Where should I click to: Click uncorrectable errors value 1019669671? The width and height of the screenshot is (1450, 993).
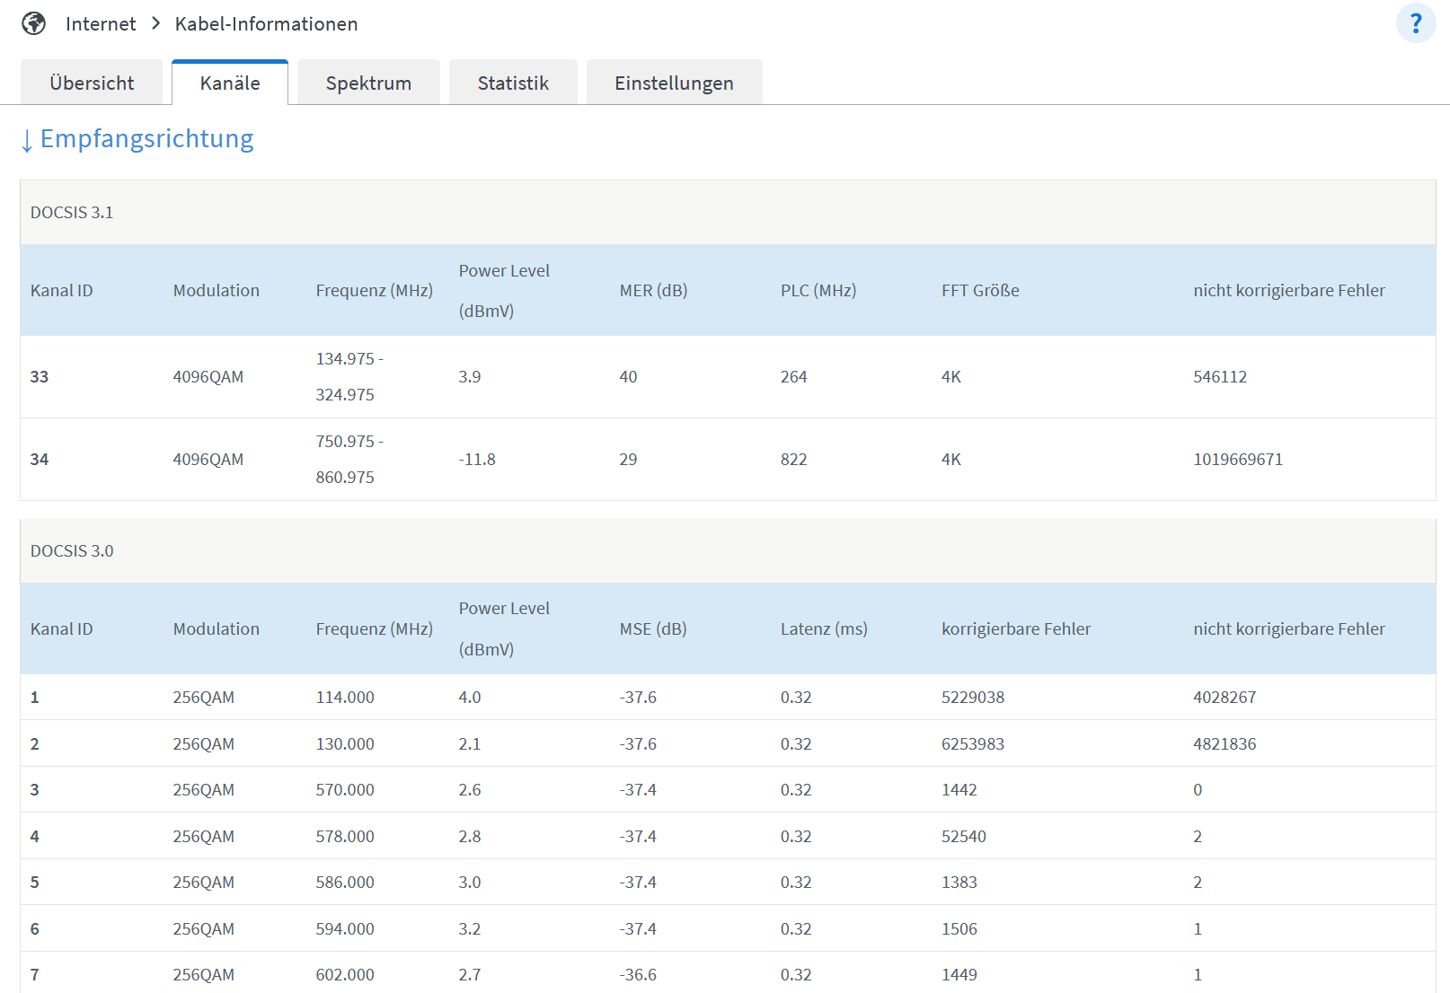[x=1238, y=460]
